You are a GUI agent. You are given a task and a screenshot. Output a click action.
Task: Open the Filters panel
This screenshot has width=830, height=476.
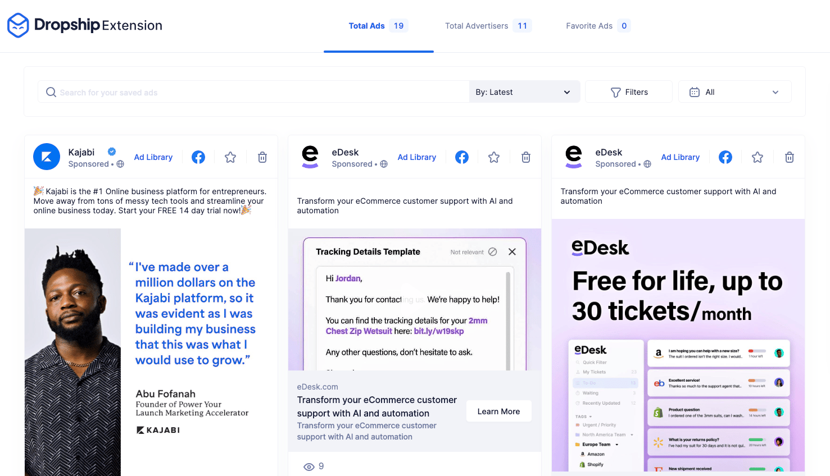[x=629, y=92]
